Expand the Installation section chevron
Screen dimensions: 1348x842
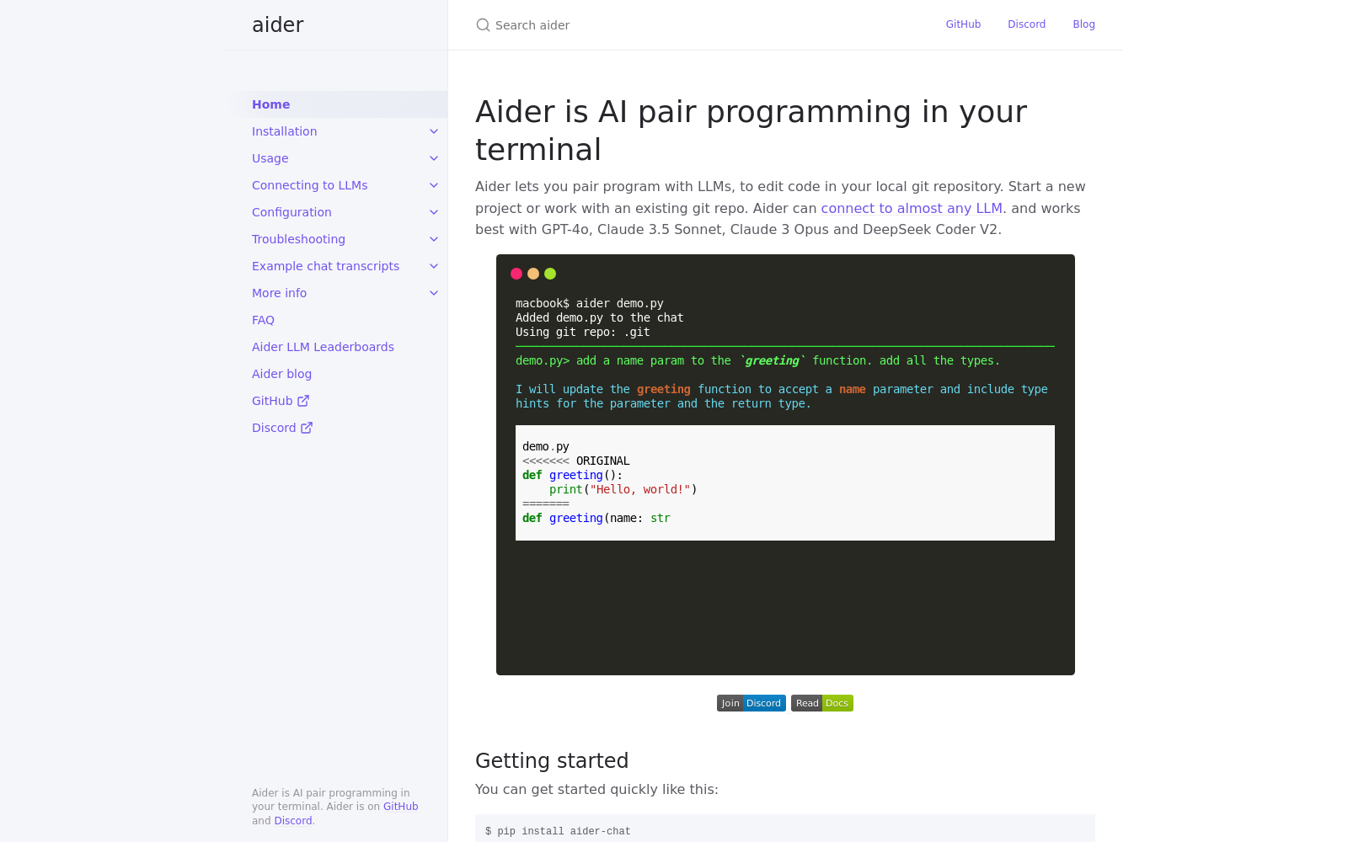tap(434, 131)
